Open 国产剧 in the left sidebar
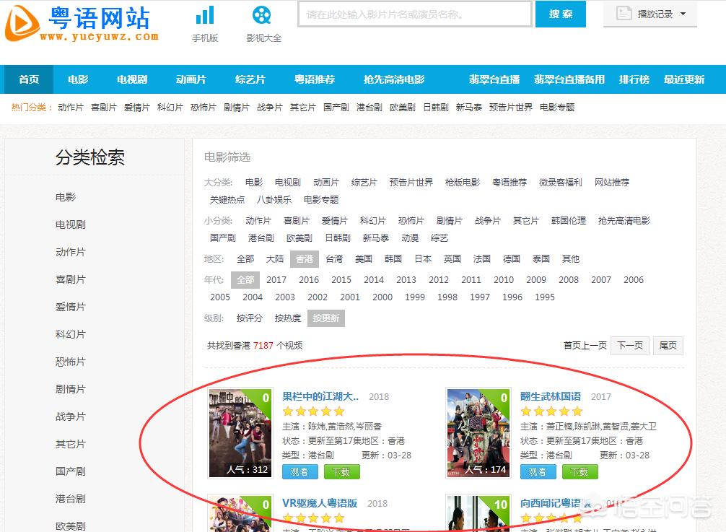The height and width of the screenshot is (532, 726). pyautogui.click(x=71, y=471)
